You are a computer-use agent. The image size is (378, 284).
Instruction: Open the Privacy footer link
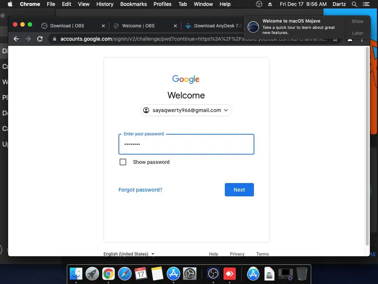[237, 254]
